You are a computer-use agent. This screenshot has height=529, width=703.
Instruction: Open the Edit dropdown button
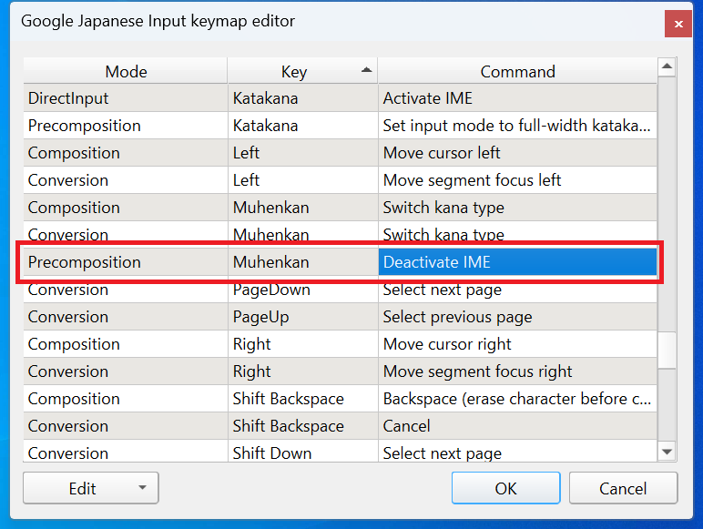tap(90, 488)
